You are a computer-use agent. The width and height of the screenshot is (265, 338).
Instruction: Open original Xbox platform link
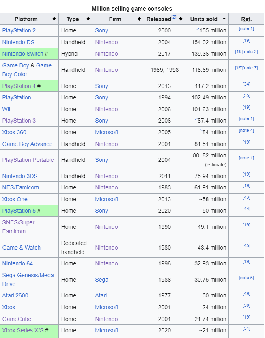9,307
